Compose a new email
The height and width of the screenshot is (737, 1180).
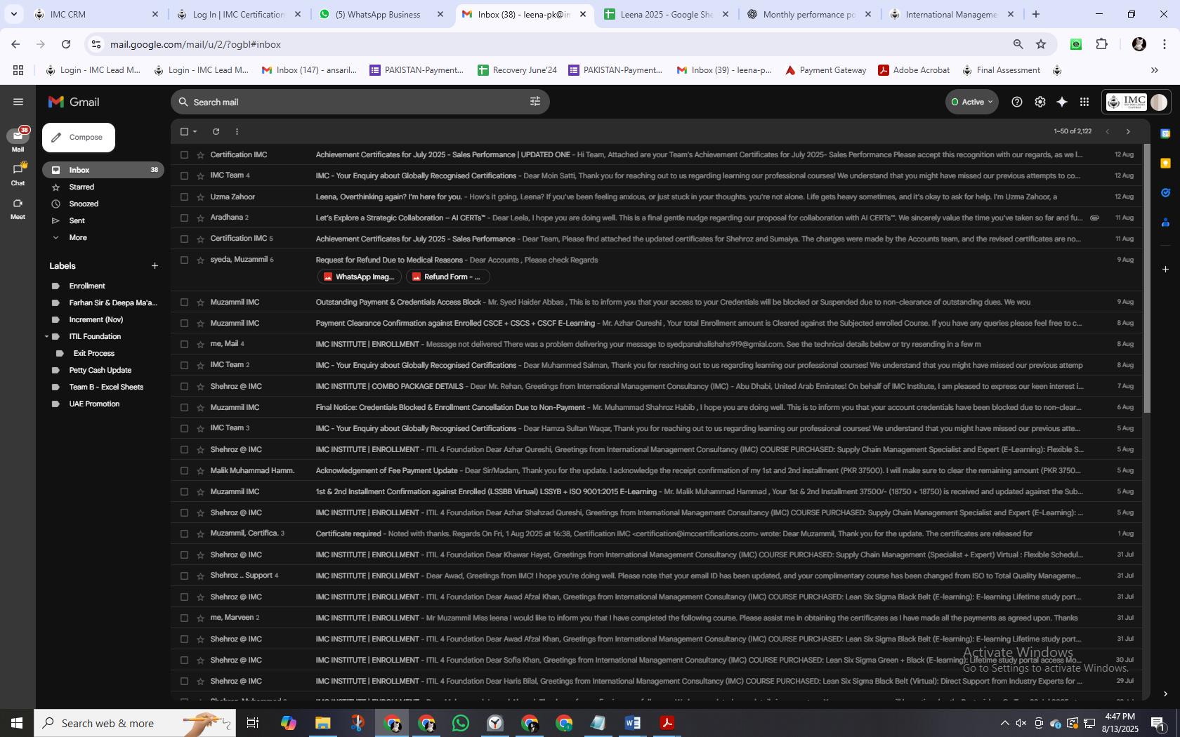[x=79, y=138]
